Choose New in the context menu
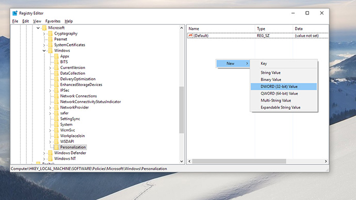The width and height of the screenshot is (356, 200). [233, 63]
